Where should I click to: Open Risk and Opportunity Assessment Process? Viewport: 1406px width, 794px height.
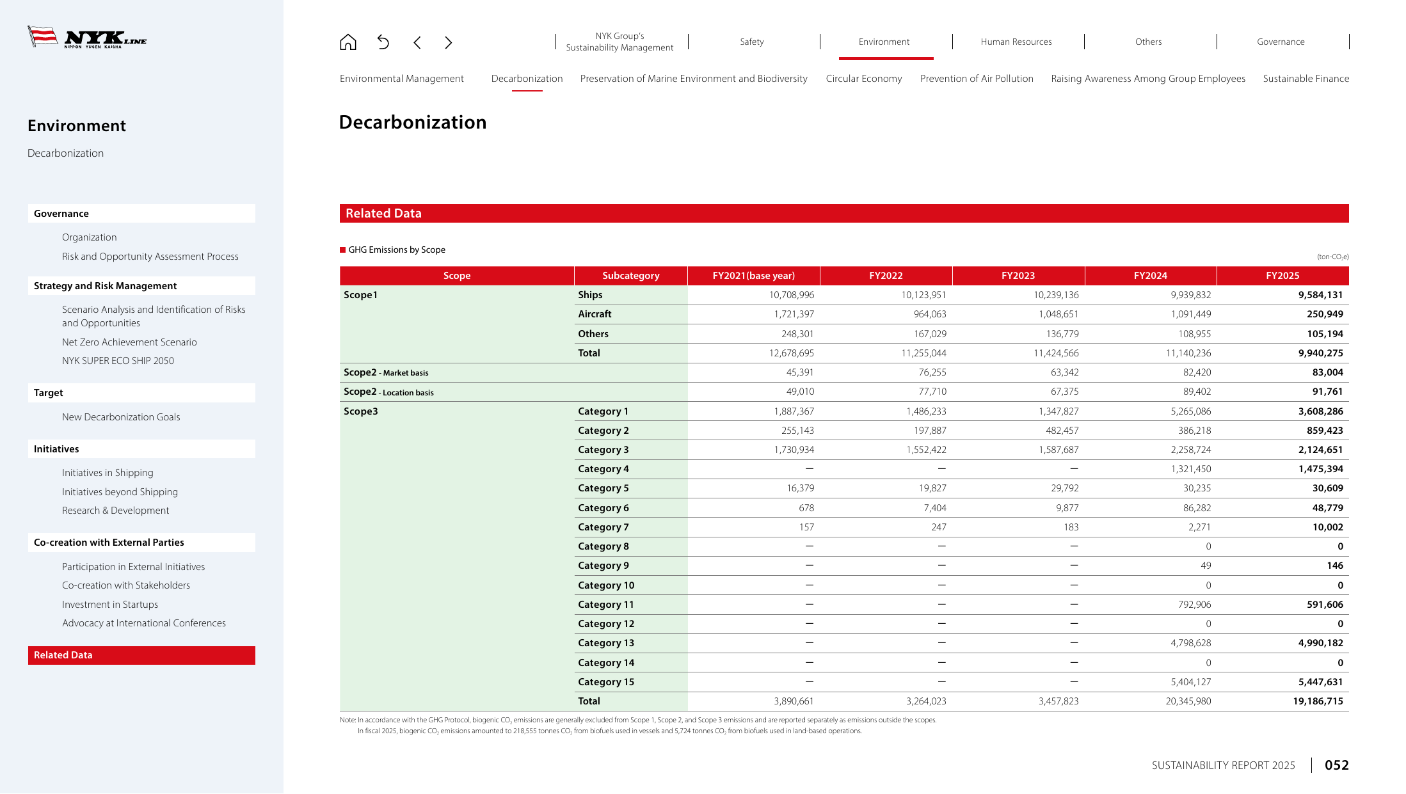tap(150, 257)
